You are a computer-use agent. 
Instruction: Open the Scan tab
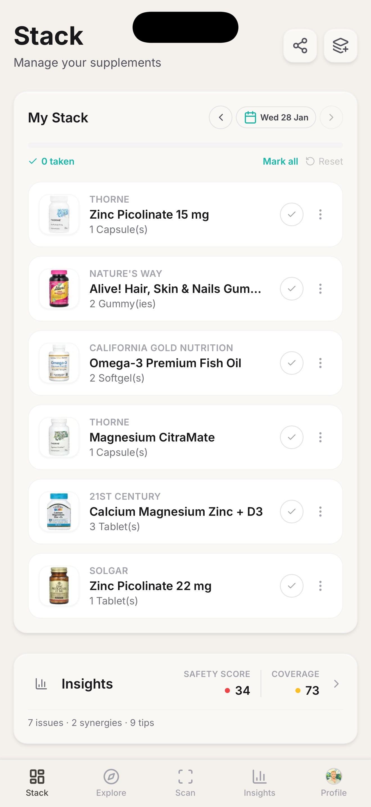click(x=185, y=782)
